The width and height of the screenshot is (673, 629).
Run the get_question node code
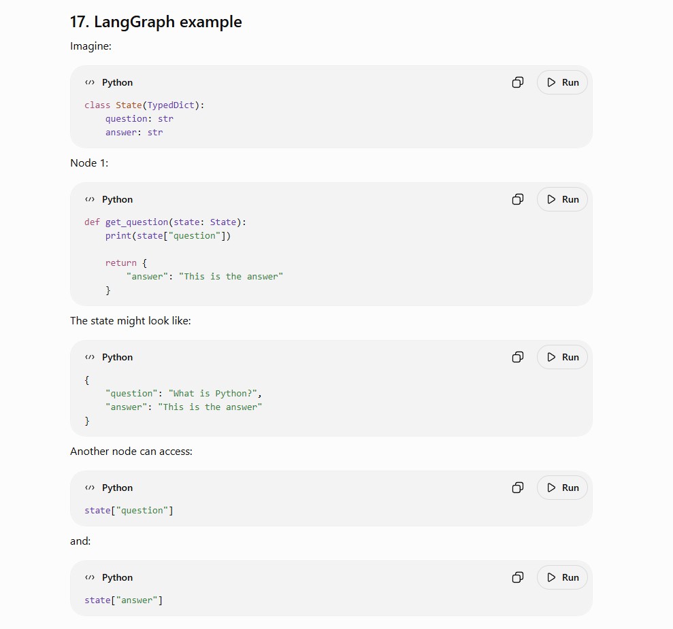pos(562,199)
